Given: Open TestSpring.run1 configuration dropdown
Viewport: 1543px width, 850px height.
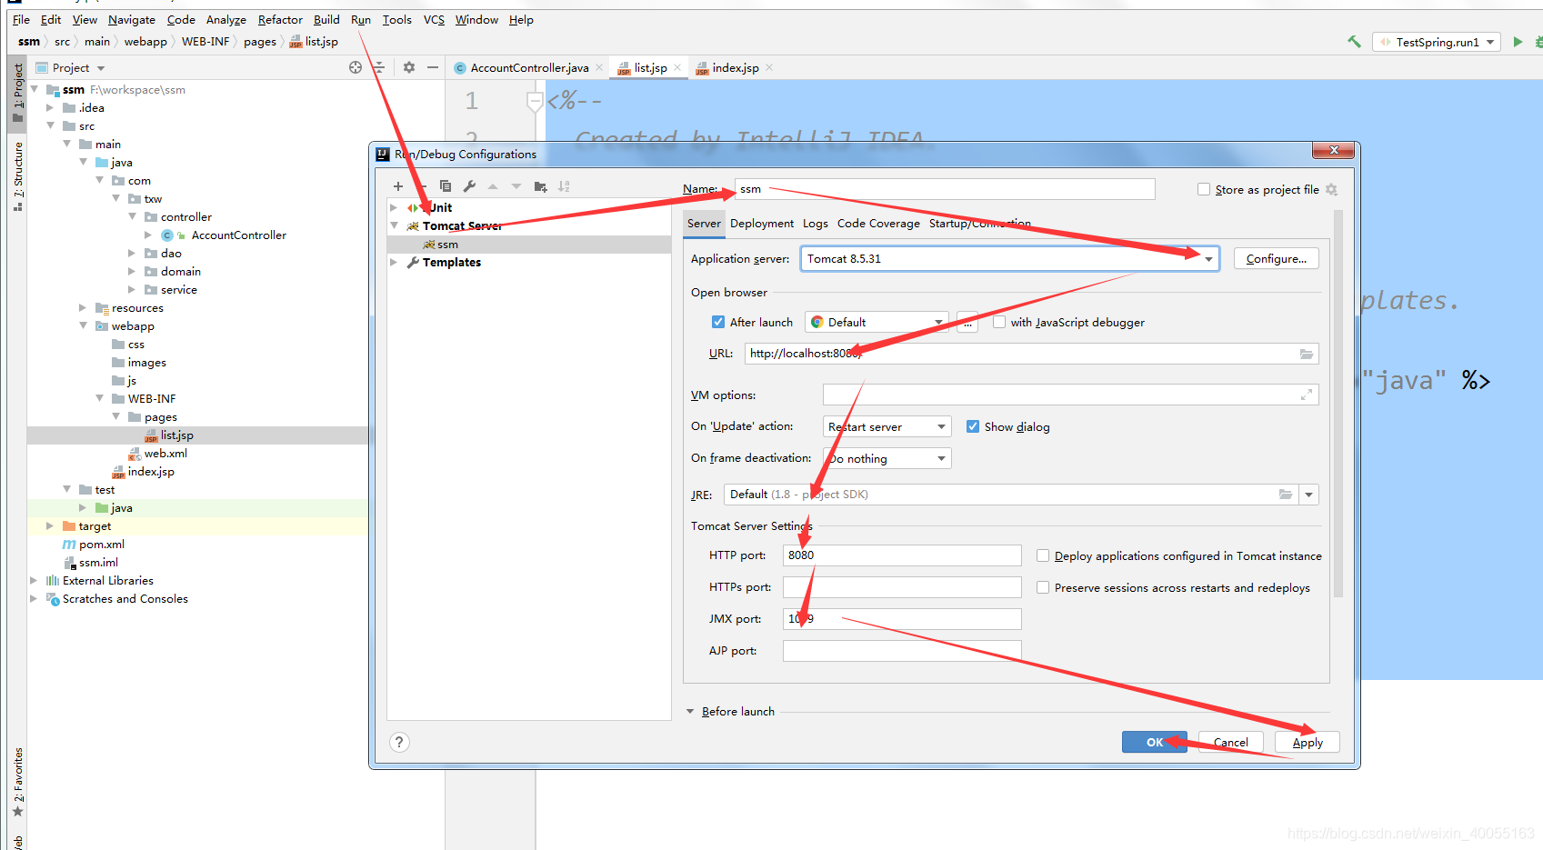Looking at the screenshot, I should pos(1437,42).
